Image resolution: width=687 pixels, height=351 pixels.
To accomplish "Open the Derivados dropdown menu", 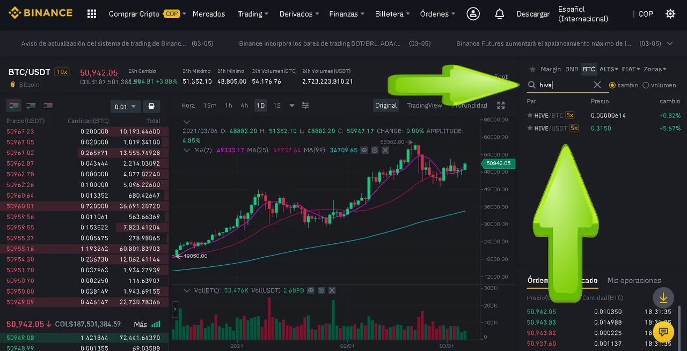I will pos(299,14).
